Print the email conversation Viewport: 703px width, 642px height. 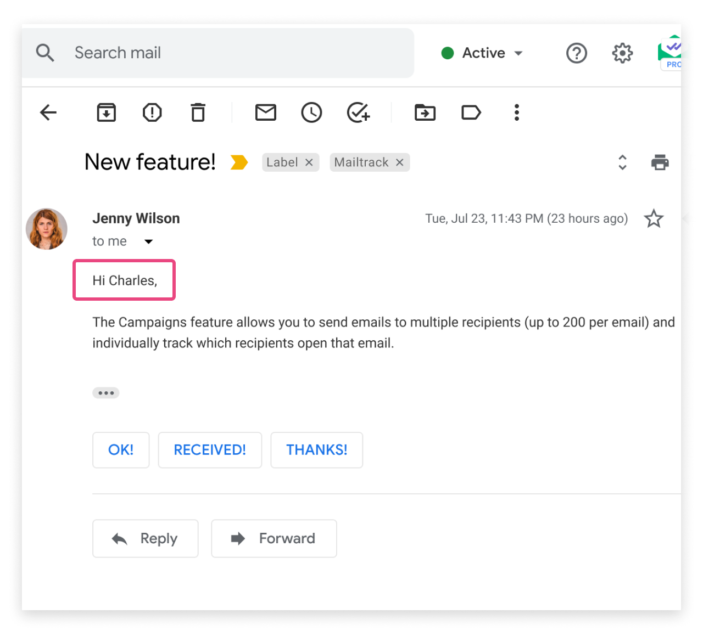tap(660, 162)
